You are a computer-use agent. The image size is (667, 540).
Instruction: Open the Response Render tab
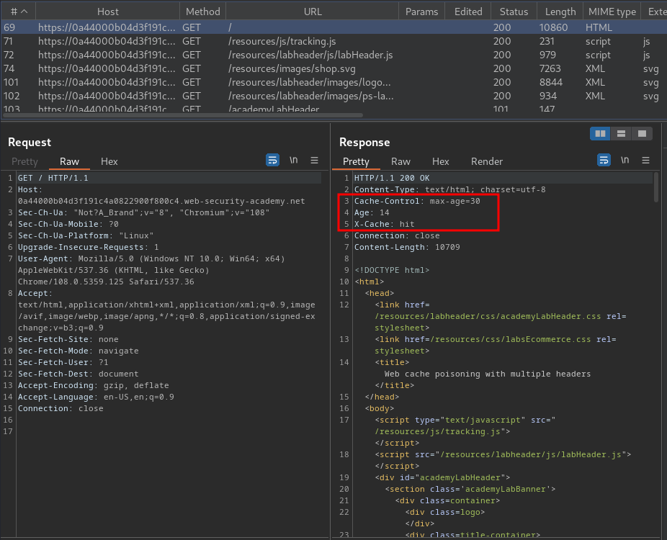487,161
